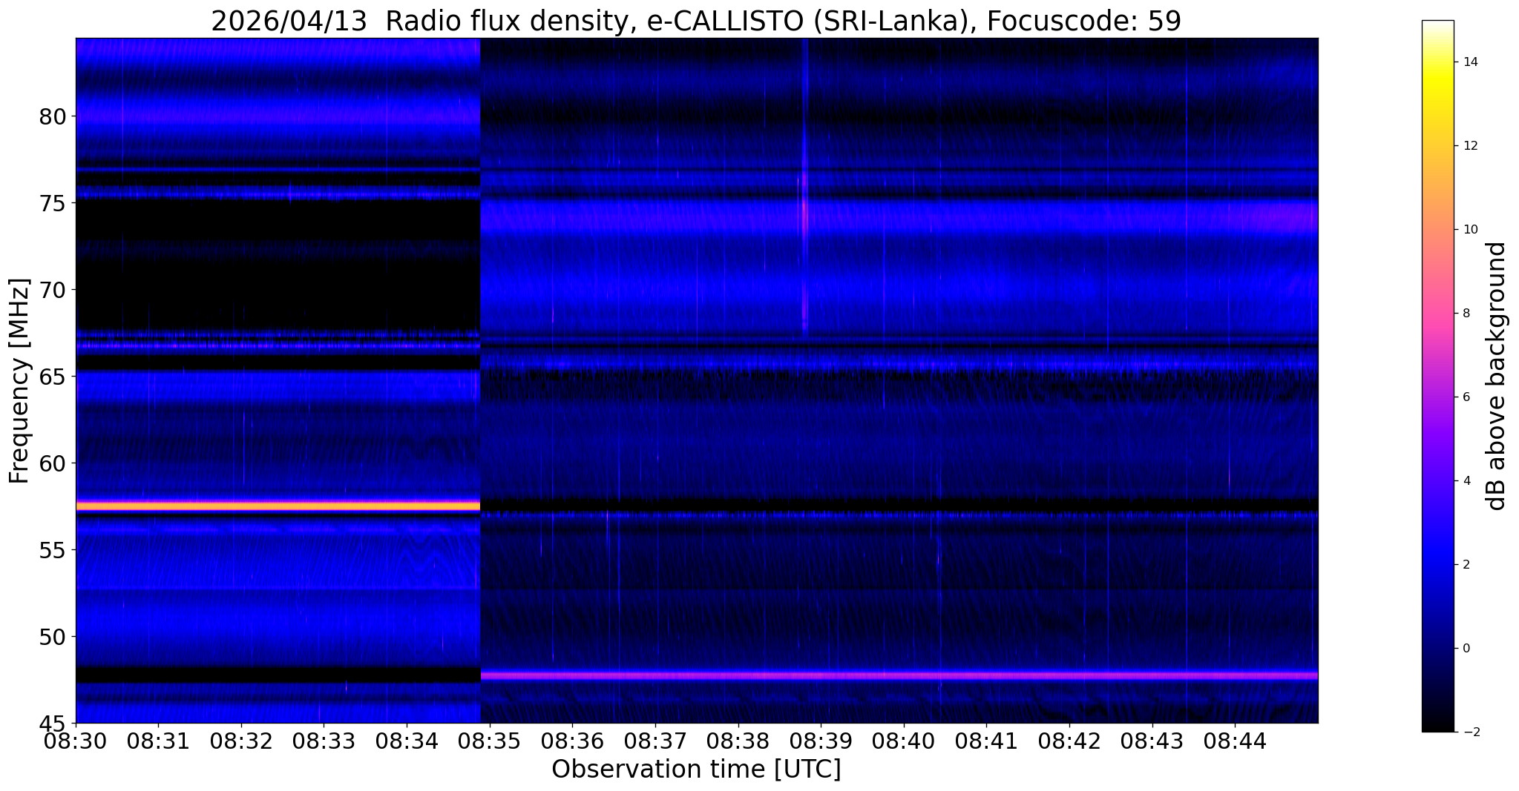Image resolution: width=1519 pixels, height=791 pixels.
Task: Click the 08:34 time tick label
Action: 406,741
